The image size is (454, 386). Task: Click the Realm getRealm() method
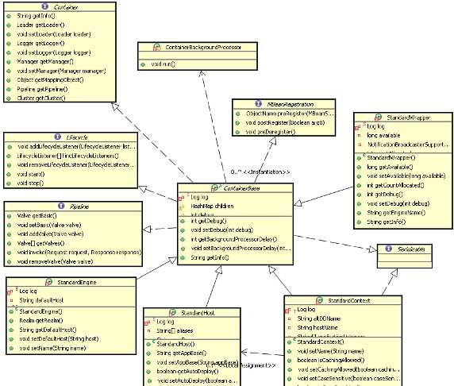pos(41,321)
